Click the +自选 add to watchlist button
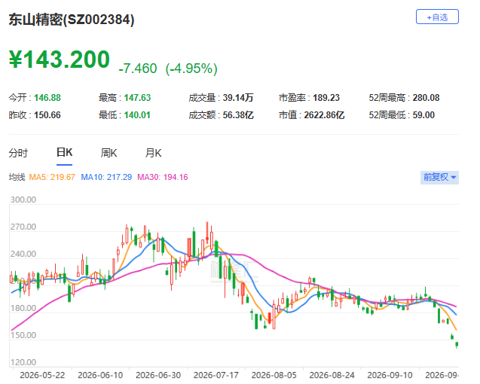This screenshot has width=480, height=384. (x=437, y=17)
